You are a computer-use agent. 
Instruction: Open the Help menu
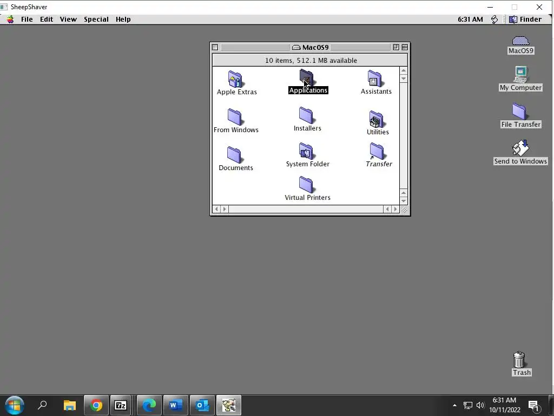click(123, 19)
